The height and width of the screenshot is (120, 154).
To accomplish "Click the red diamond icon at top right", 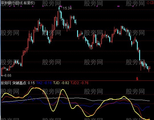I will click(148, 3).
